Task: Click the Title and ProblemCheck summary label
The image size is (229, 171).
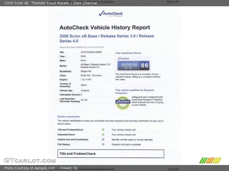Action: coord(70,130)
